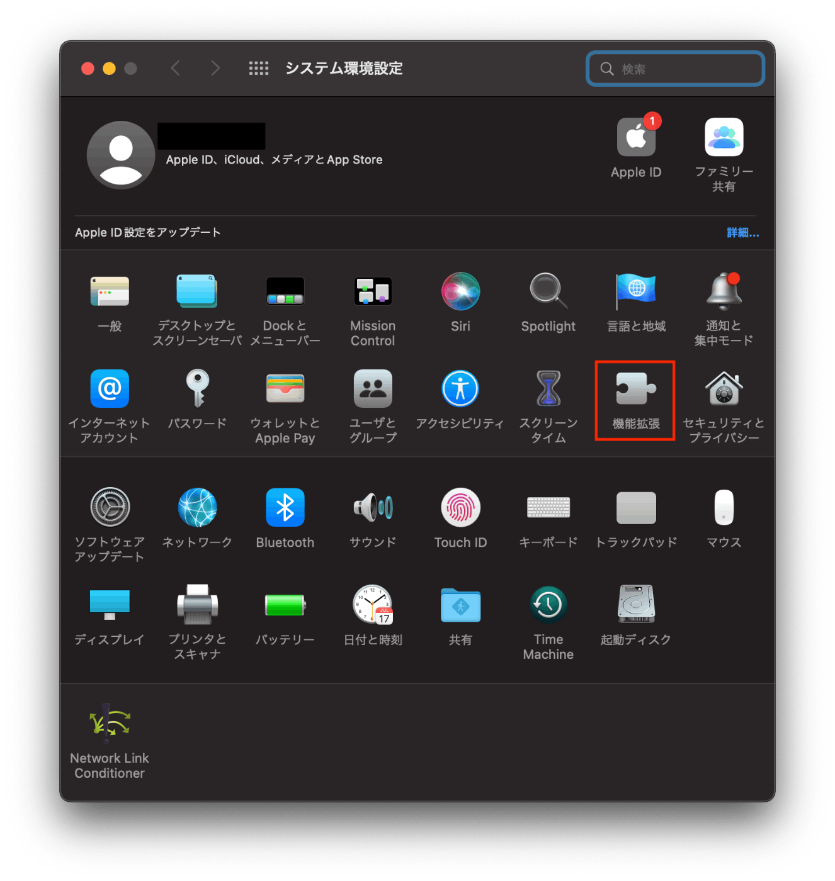Screen dimensions: 835x881
Task: Open サウンド speaker icon
Action: (x=373, y=507)
